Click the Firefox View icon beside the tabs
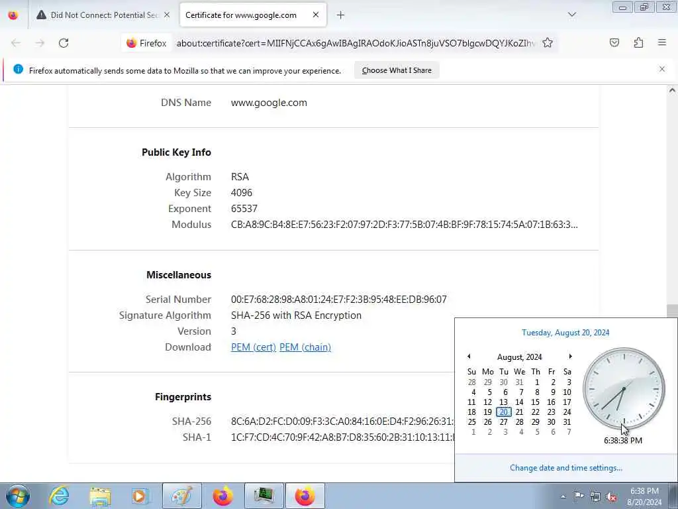Image resolution: width=678 pixels, height=509 pixels. point(13,15)
